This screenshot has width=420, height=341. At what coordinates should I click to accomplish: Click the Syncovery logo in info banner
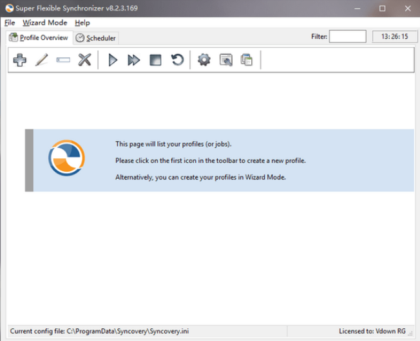point(67,158)
